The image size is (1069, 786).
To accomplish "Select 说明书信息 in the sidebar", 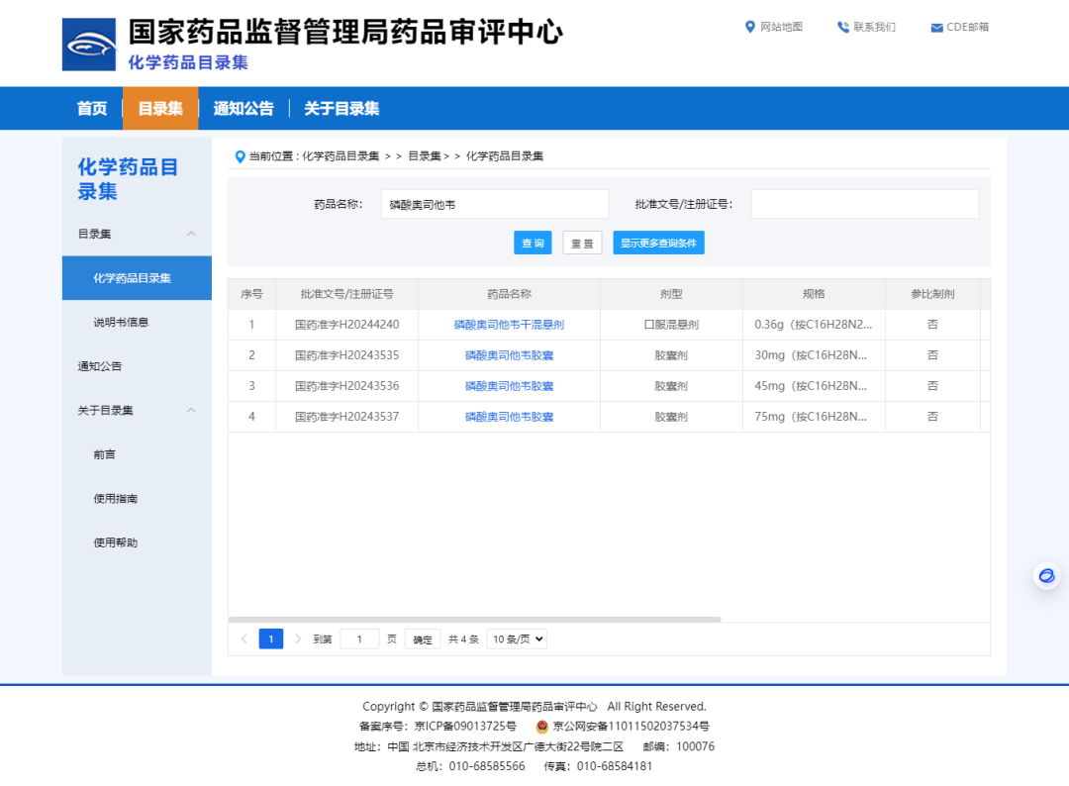I will click(x=121, y=322).
